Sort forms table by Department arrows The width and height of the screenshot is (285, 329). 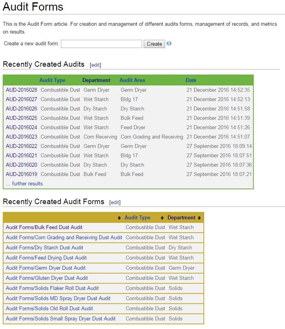coord(199,218)
